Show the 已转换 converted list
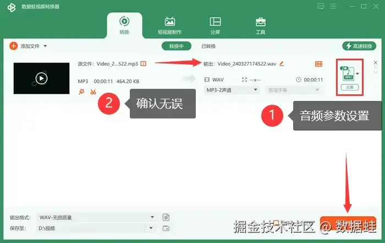Screen dimensions: 385x243 [208, 46]
